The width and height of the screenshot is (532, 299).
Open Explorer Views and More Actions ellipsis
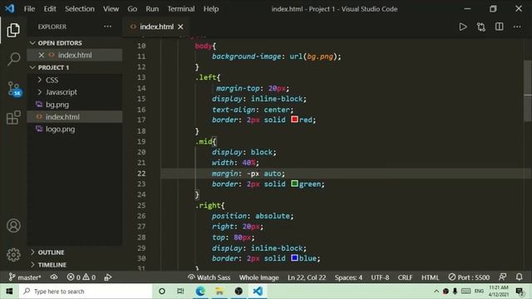tap(107, 27)
